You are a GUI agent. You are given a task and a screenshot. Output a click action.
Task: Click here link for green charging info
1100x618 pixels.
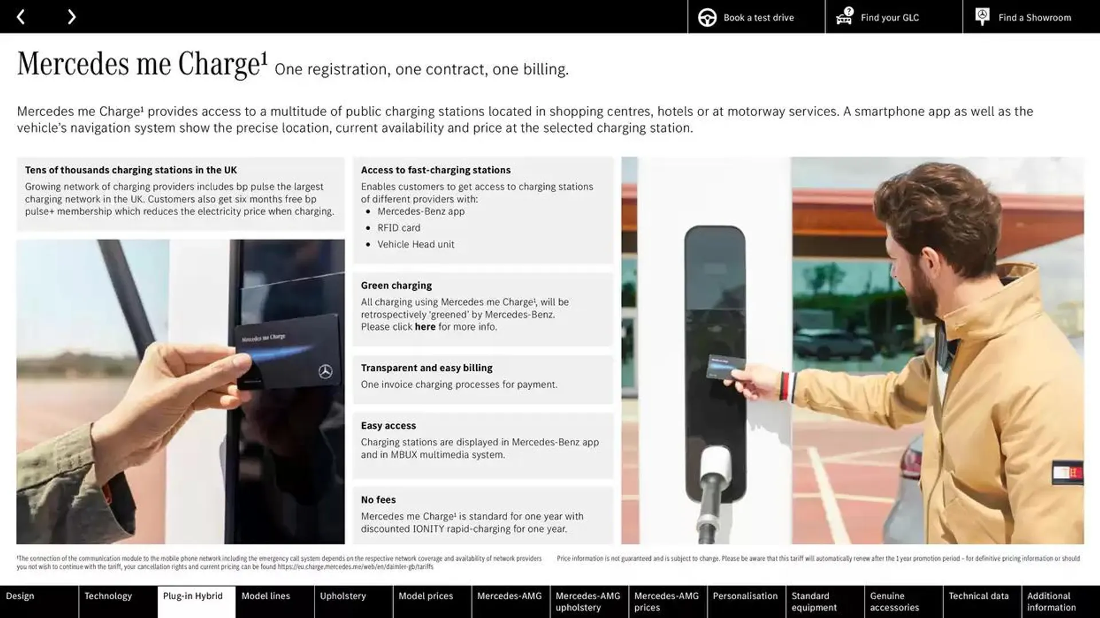click(425, 327)
